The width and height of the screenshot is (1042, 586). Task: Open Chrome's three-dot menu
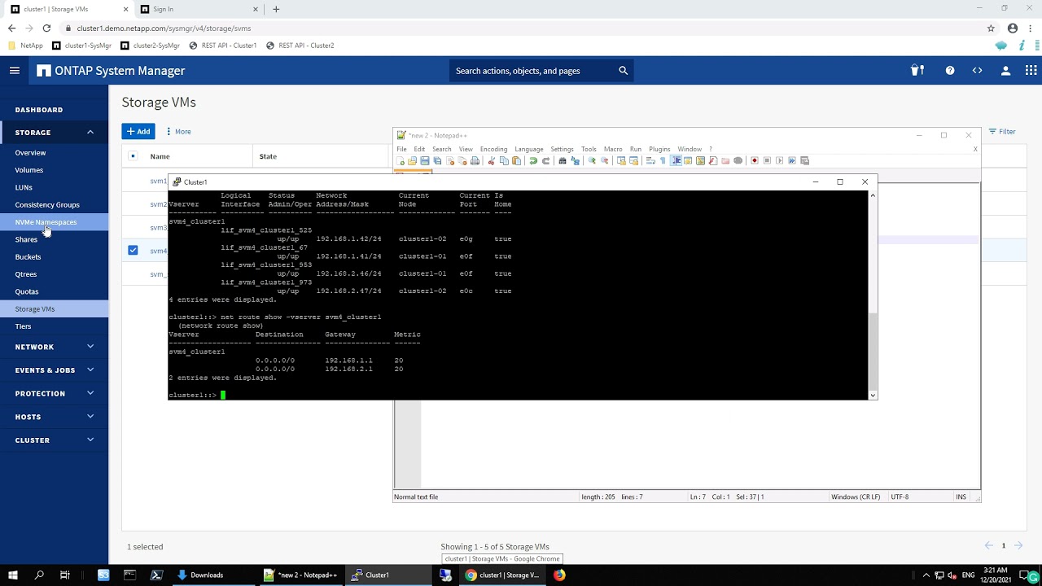[1031, 28]
